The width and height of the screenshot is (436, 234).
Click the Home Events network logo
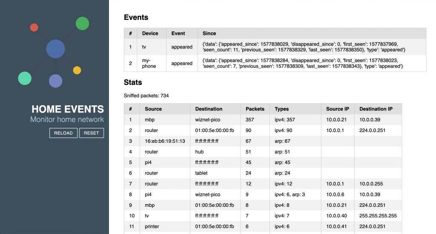(x=54, y=52)
